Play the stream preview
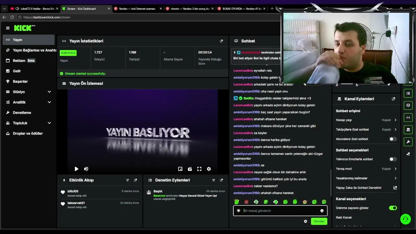 76,169
